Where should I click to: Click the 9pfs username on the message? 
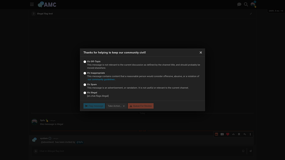(43, 120)
